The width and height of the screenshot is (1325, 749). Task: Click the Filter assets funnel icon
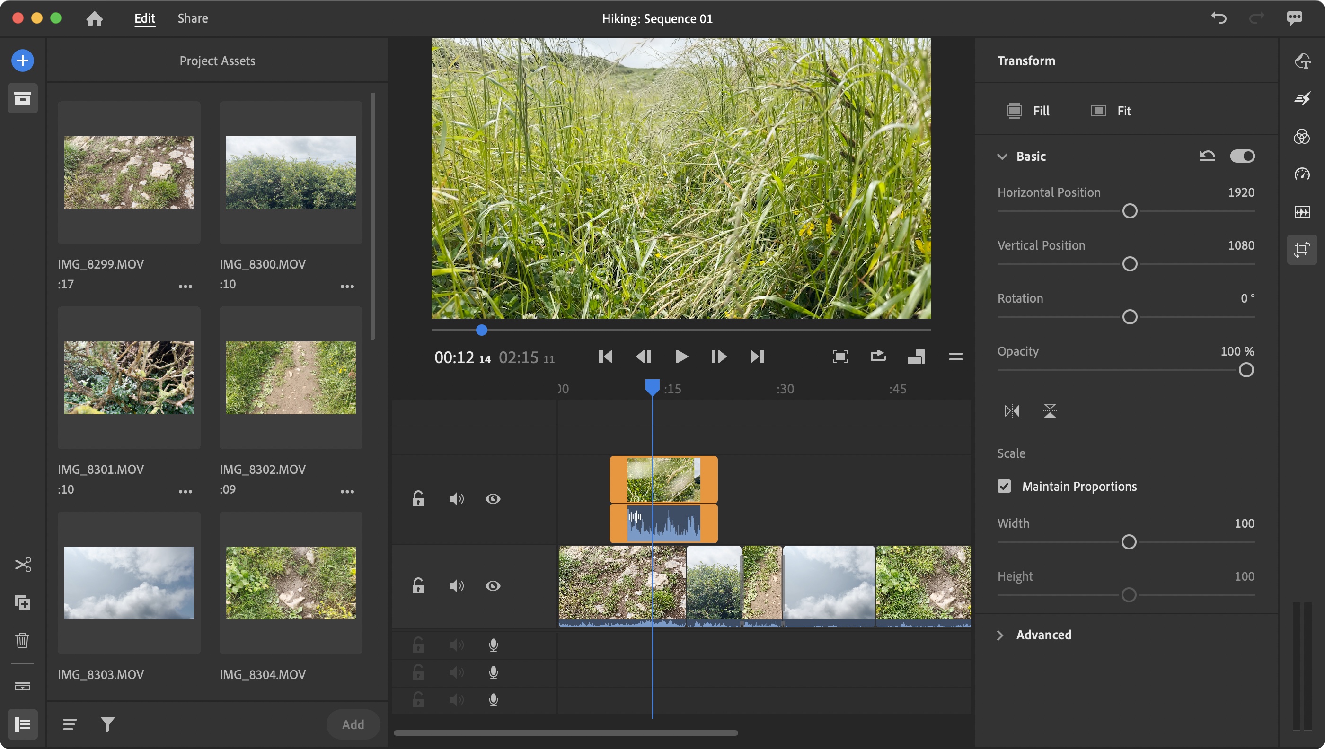click(107, 724)
